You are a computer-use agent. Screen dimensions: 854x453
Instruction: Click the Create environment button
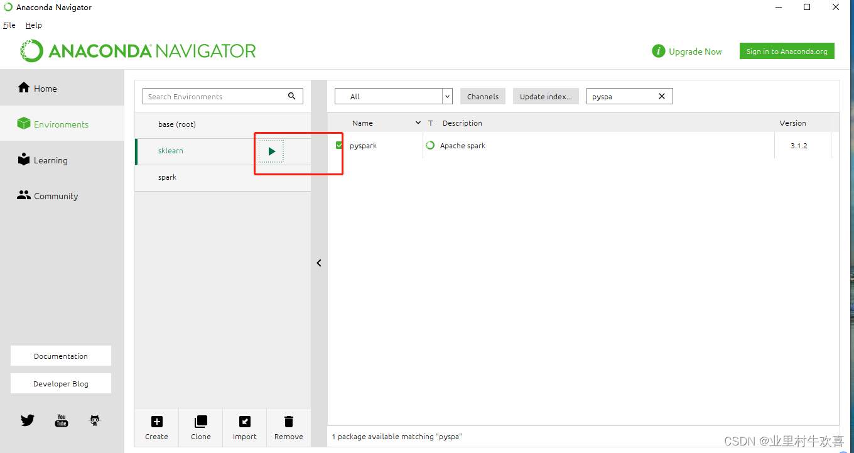(157, 428)
